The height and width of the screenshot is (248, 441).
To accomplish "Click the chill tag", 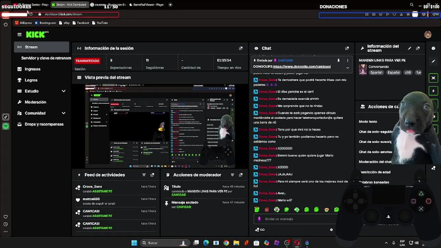I will coord(408,73).
